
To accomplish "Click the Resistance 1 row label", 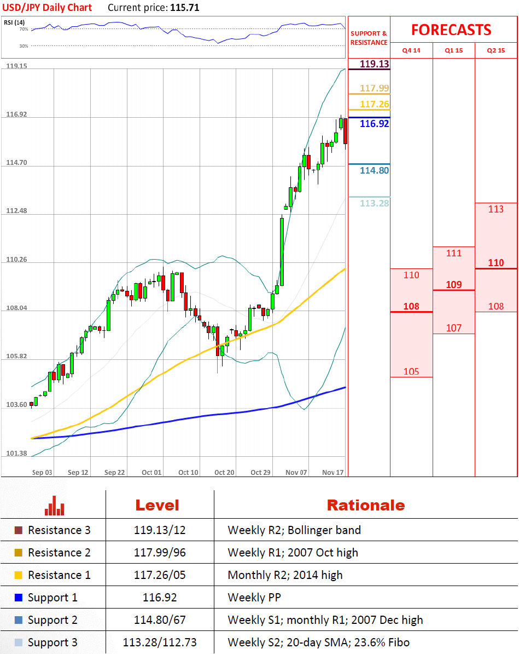I will pyautogui.click(x=59, y=575).
